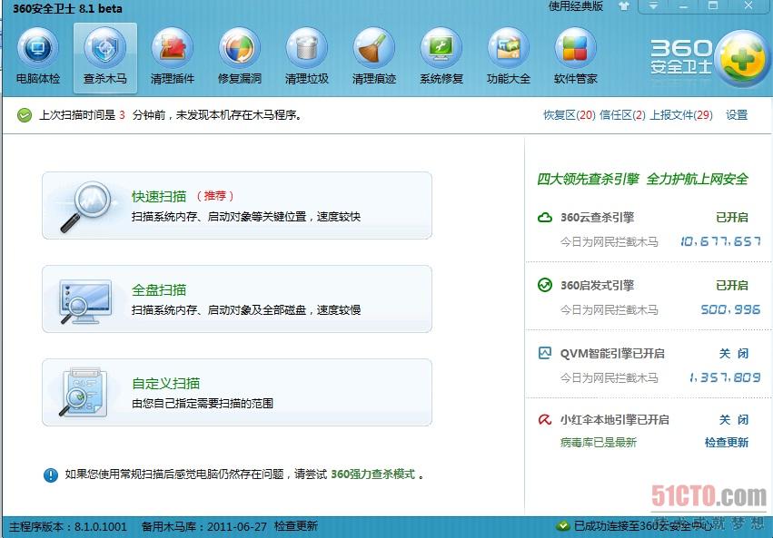Image resolution: width=773 pixels, height=538 pixels.
Task: Click the 360 安全卫士 logo globe
Action: [x=742, y=58]
